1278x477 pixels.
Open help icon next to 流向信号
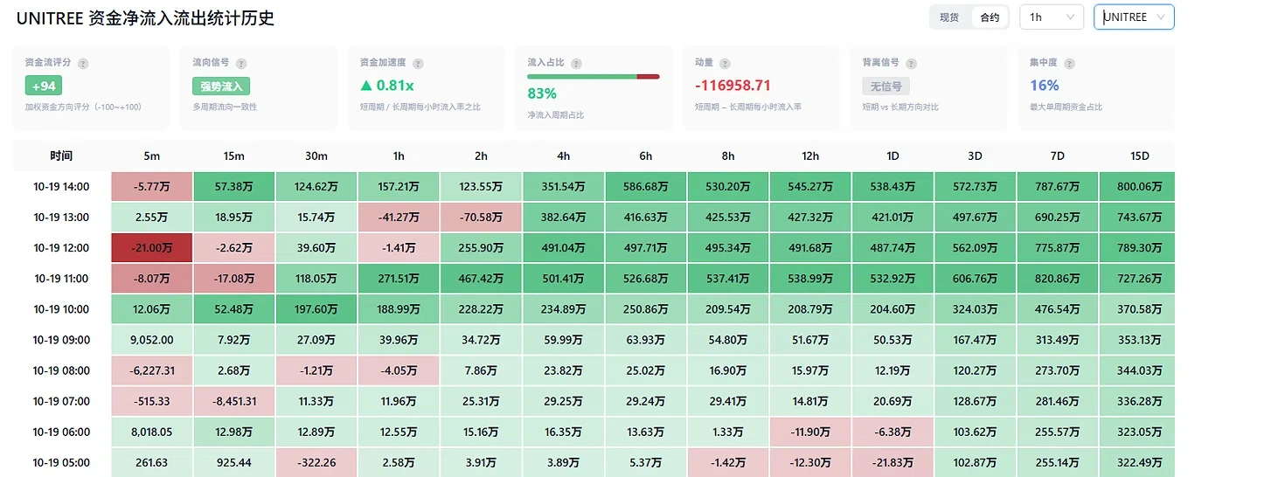point(241,64)
